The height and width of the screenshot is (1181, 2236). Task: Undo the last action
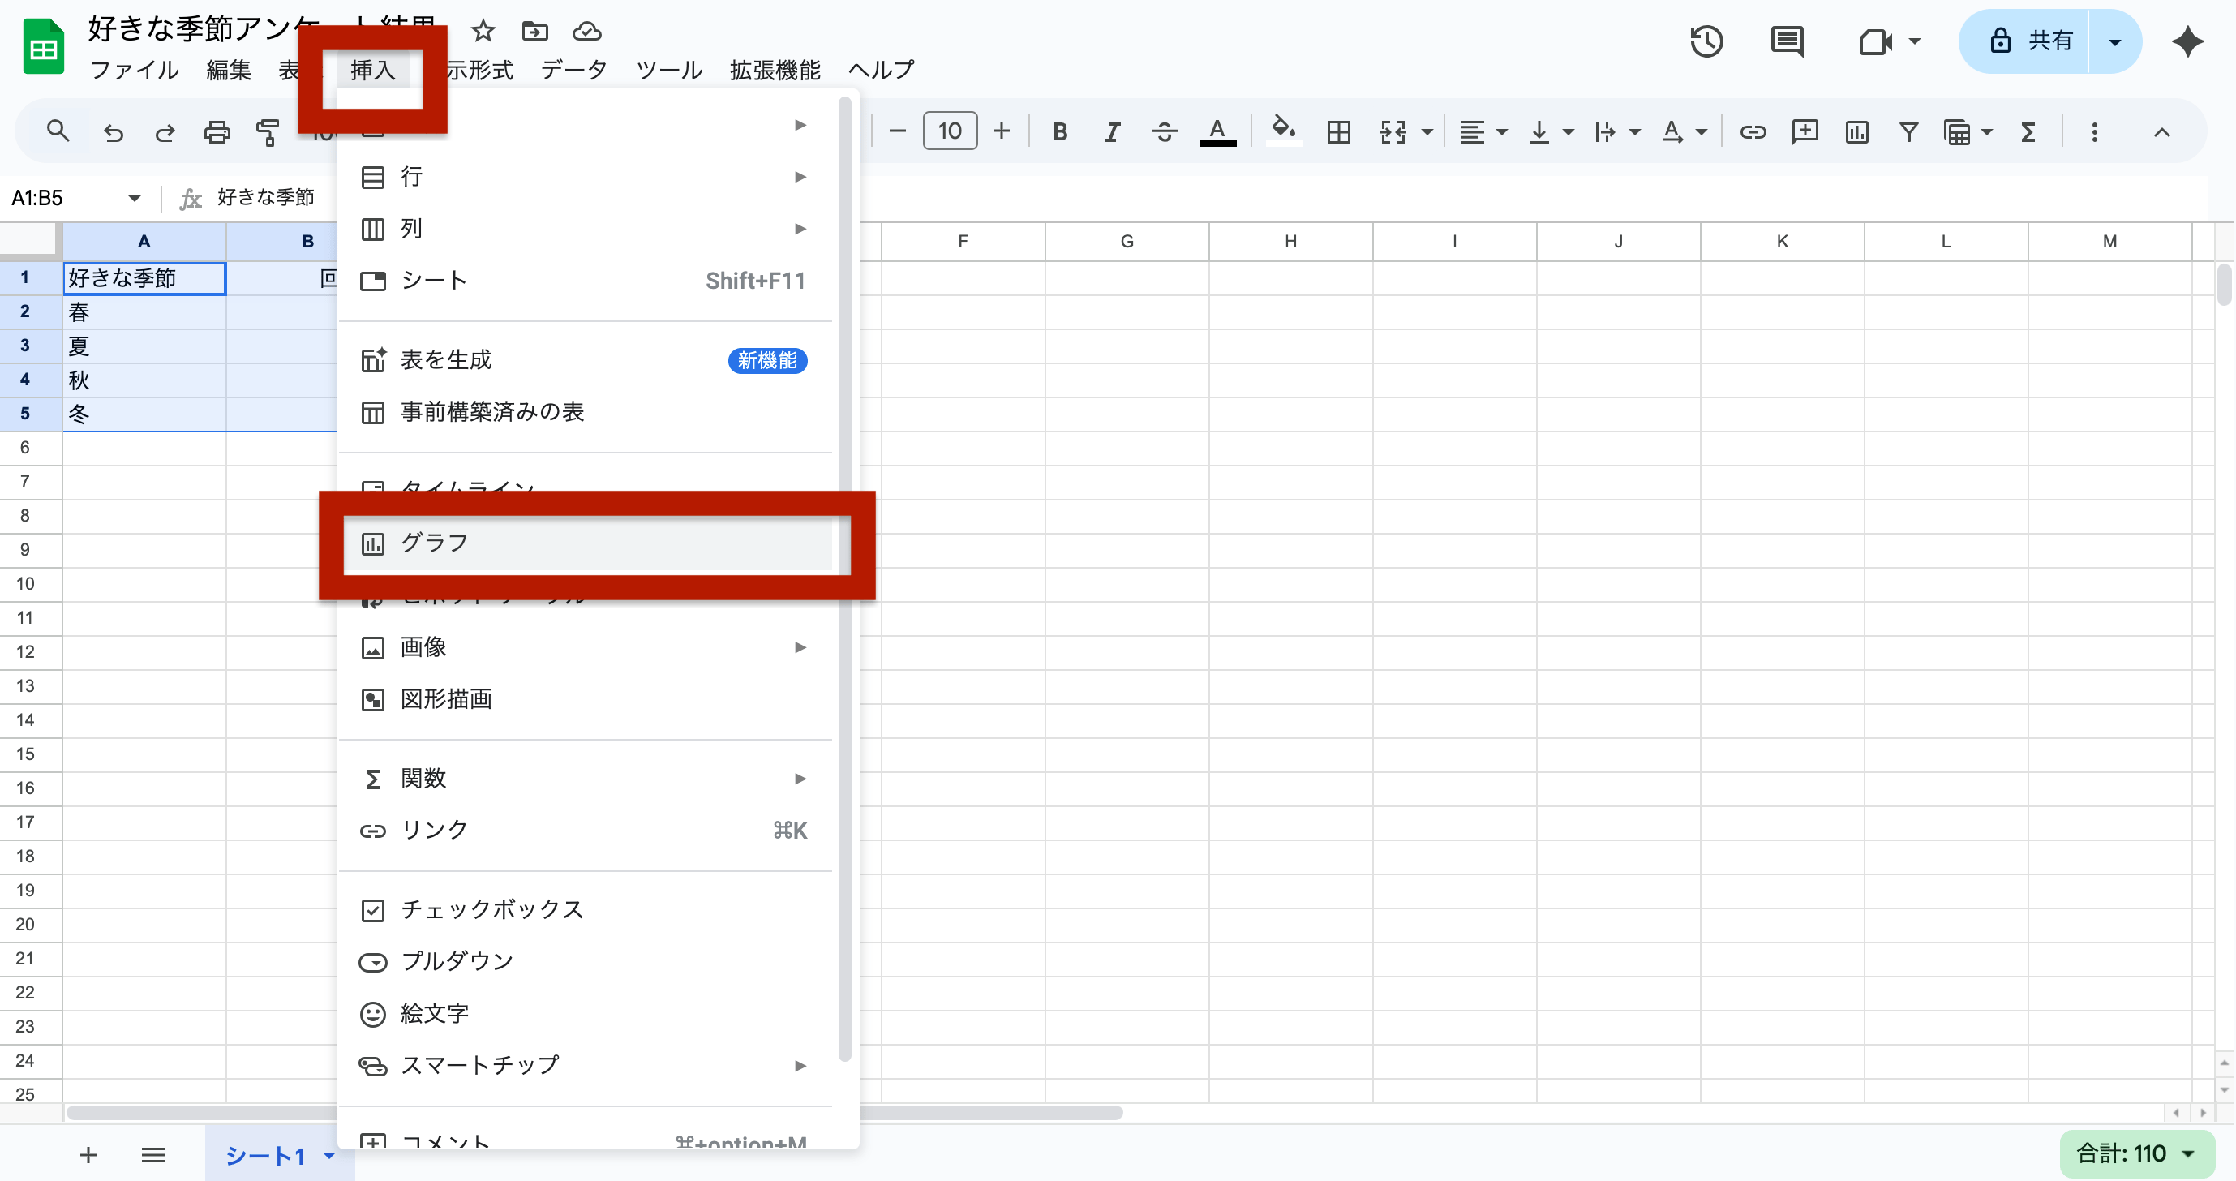[113, 131]
